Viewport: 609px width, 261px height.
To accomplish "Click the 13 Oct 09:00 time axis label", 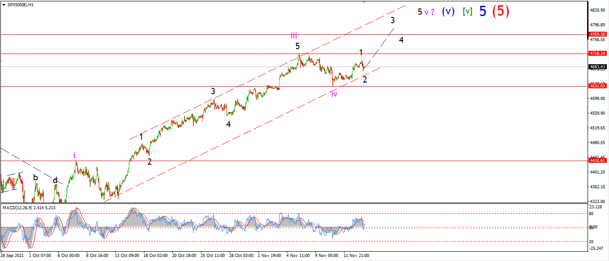I will (x=128, y=256).
